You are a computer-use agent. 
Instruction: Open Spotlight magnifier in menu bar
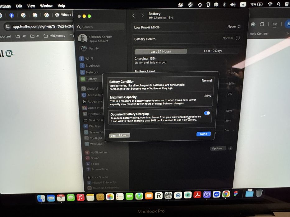coord(278,4)
